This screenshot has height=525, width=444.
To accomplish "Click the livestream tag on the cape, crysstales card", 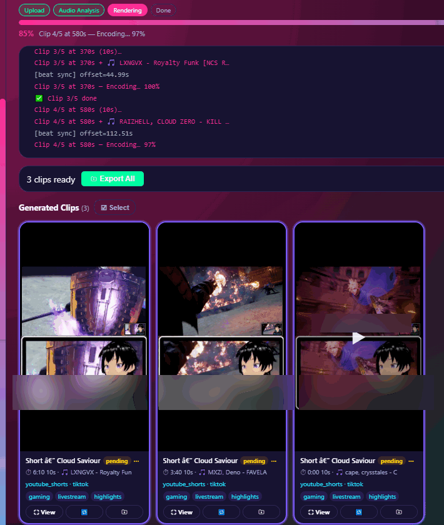I will pos(346,496).
